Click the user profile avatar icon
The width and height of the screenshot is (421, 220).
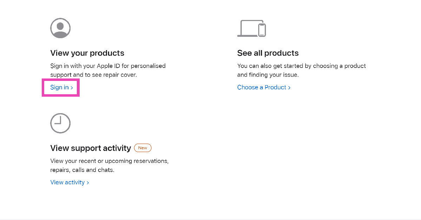tap(60, 28)
